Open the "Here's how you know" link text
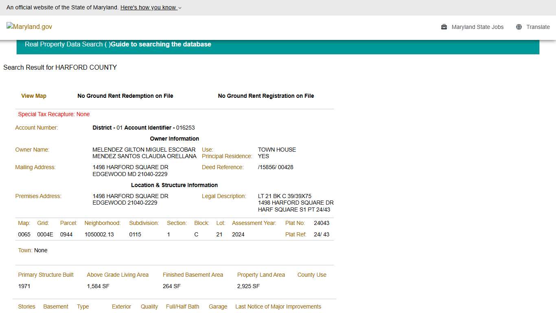 (x=148, y=7)
